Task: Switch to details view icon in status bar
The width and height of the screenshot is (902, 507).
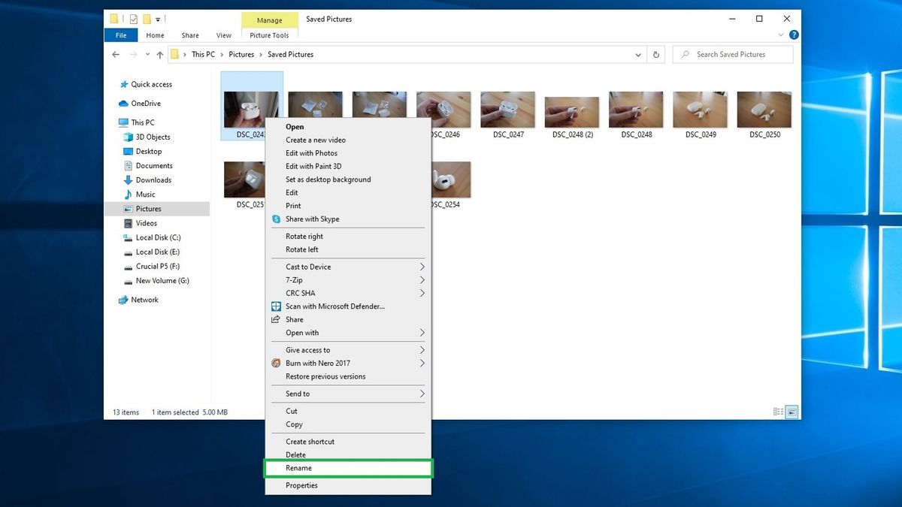Action: (x=778, y=412)
